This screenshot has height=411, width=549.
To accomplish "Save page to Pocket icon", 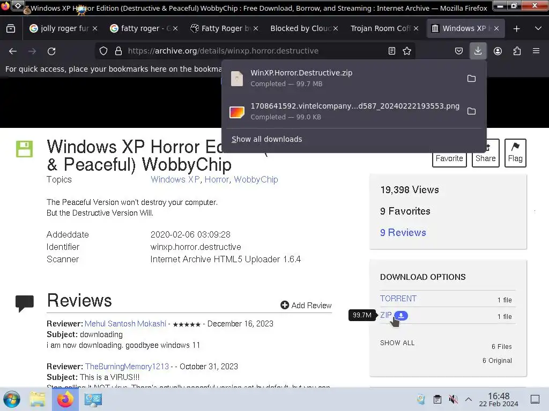I will [x=459, y=51].
